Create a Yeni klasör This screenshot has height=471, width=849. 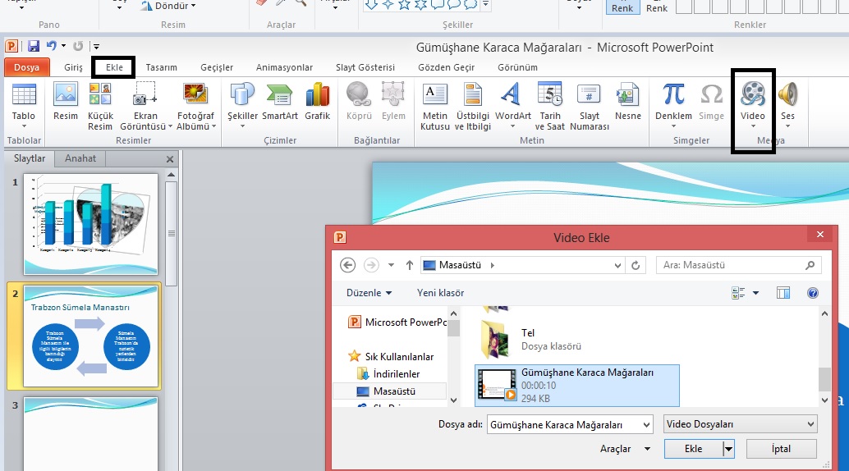440,293
